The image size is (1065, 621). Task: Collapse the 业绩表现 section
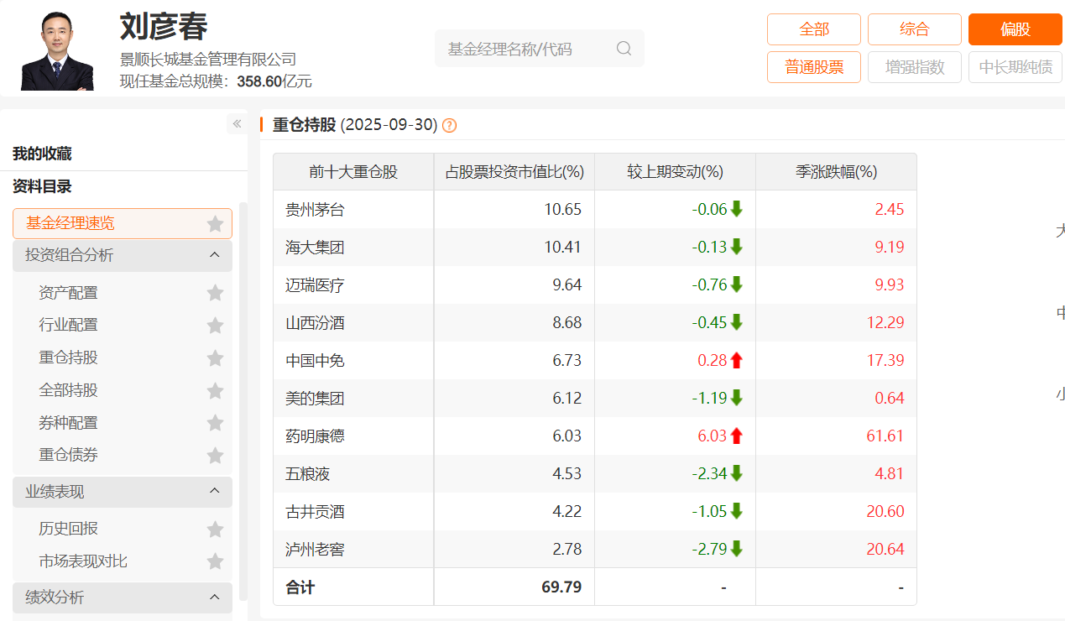click(214, 492)
